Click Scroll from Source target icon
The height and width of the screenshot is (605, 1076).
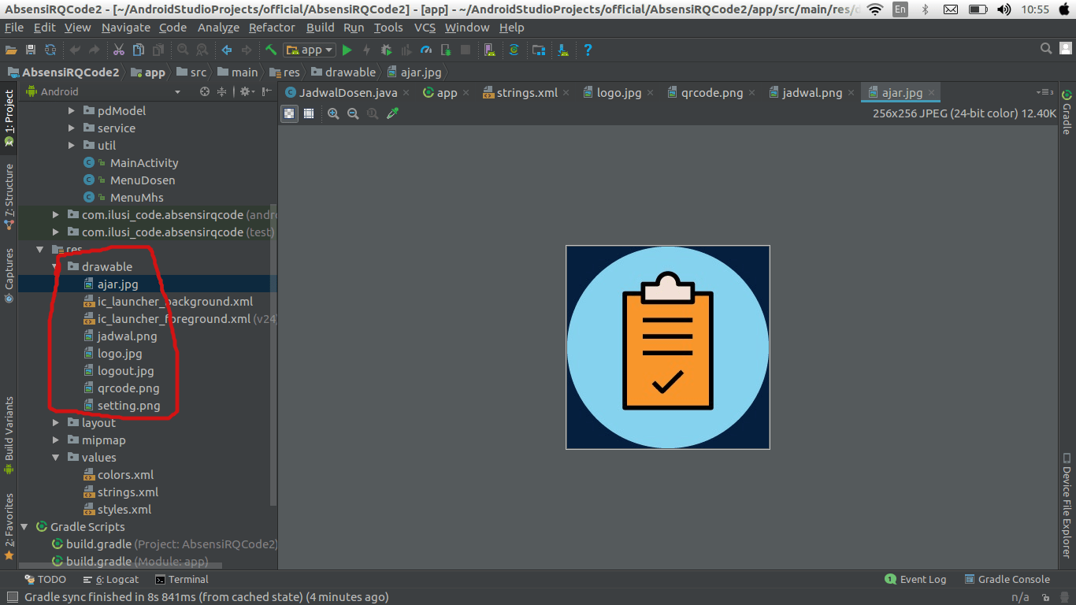click(205, 91)
